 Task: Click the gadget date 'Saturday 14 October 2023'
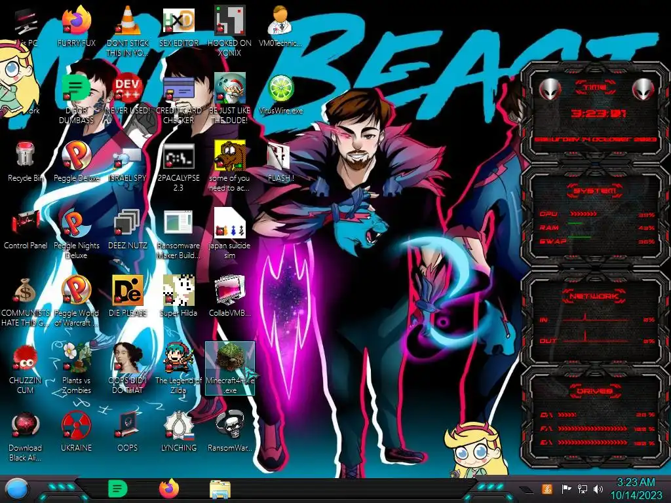pos(595,140)
